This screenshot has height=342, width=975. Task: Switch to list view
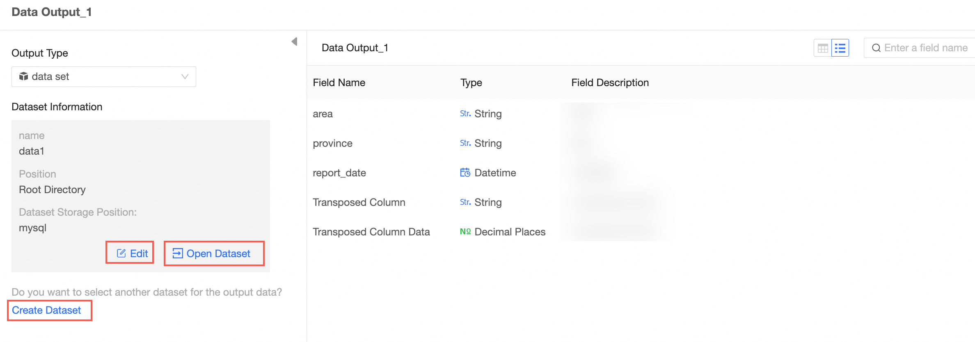[x=840, y=48]
